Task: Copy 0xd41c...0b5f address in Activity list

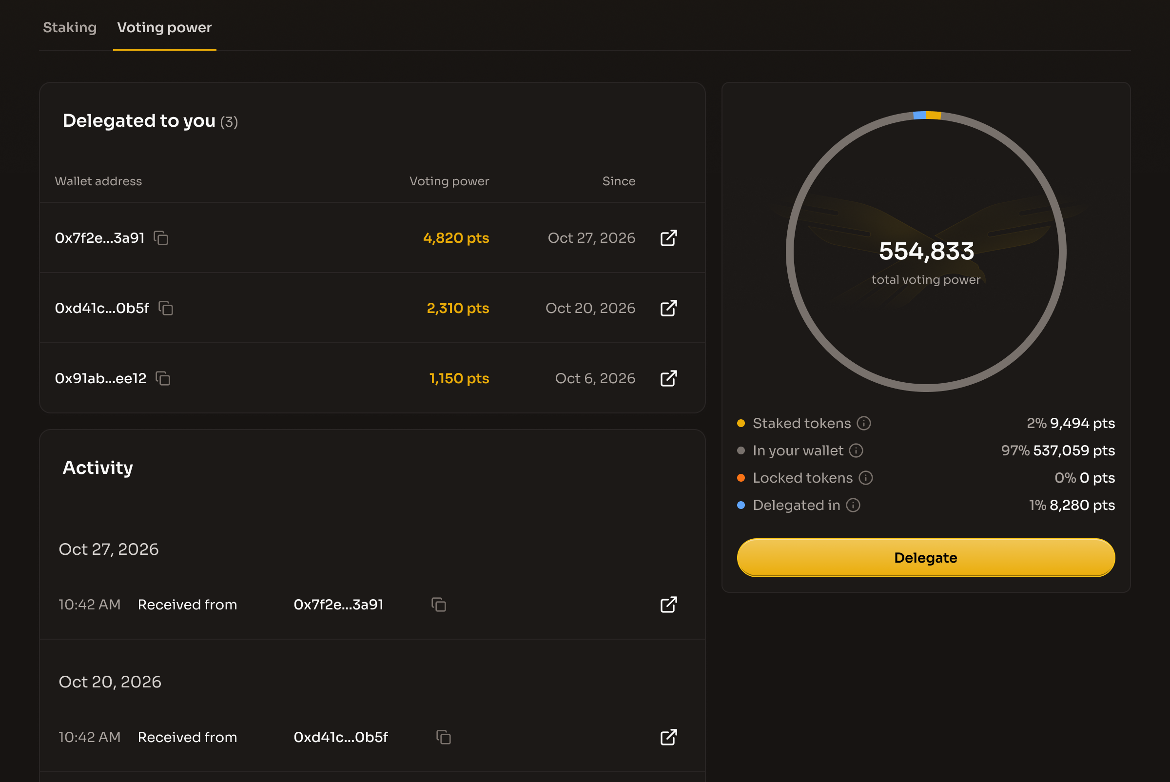Action: [443, 737]
